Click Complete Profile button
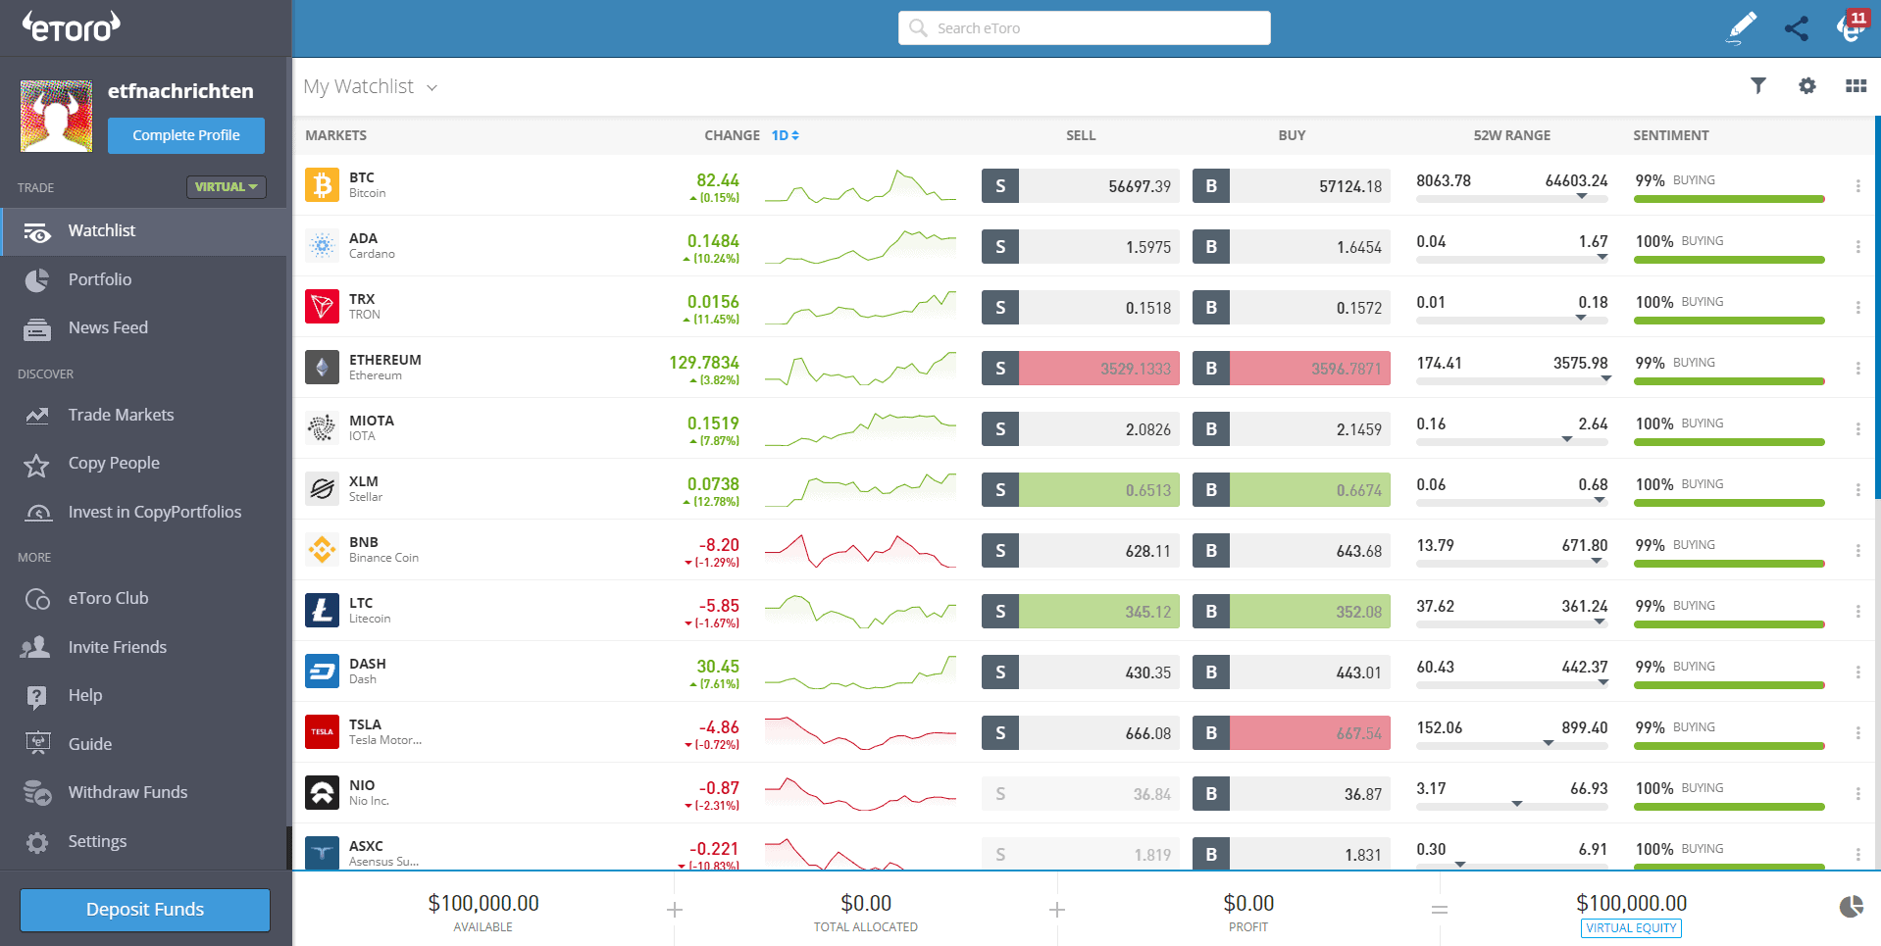The height and width of the screenshot is (946, 1881). click(x=186, y=135)
